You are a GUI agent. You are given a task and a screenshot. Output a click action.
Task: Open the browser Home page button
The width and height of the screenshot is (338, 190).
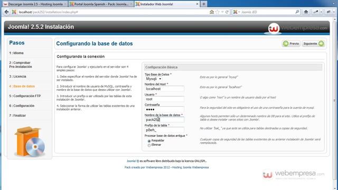[306, 12]
